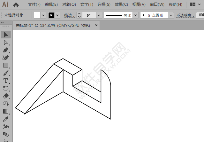Expand the collapsed toolbar double arrow
This screenshot has width=204, height=142.
(2, 23)
